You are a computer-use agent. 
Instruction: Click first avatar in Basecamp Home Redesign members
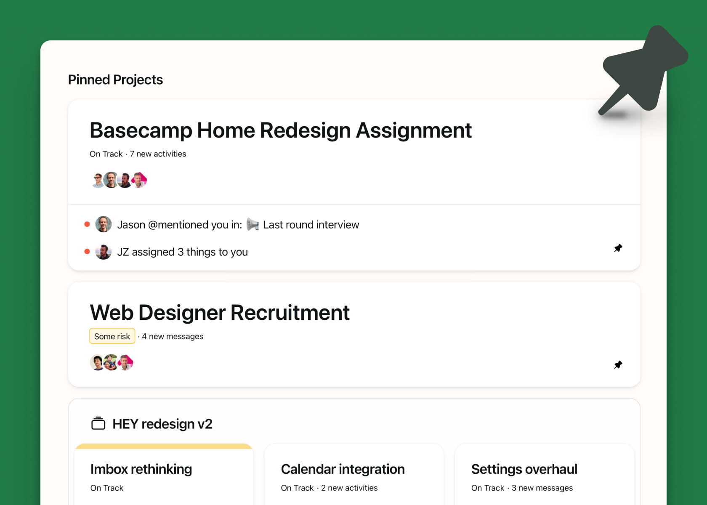(98, 180)
